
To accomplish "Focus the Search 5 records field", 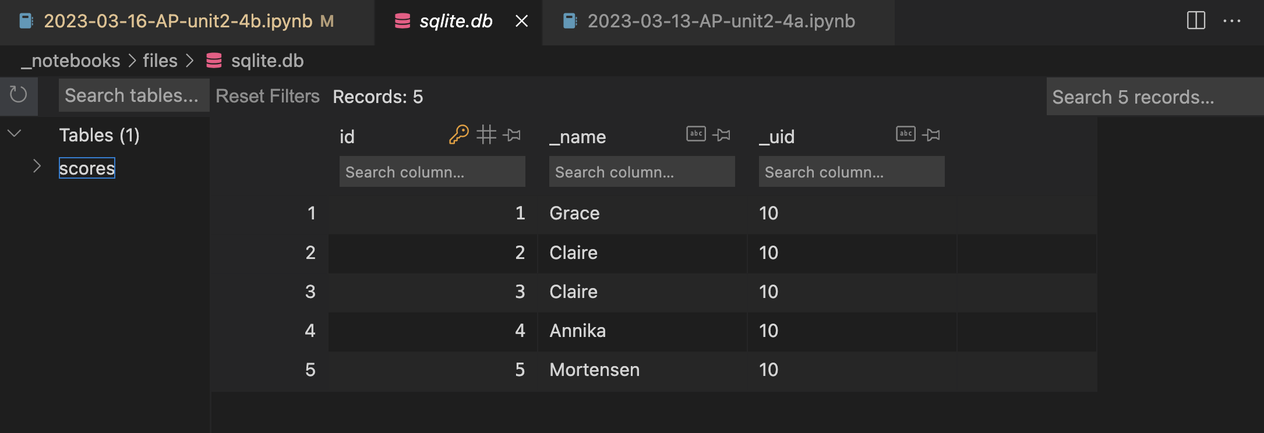I will [1155, 97].
